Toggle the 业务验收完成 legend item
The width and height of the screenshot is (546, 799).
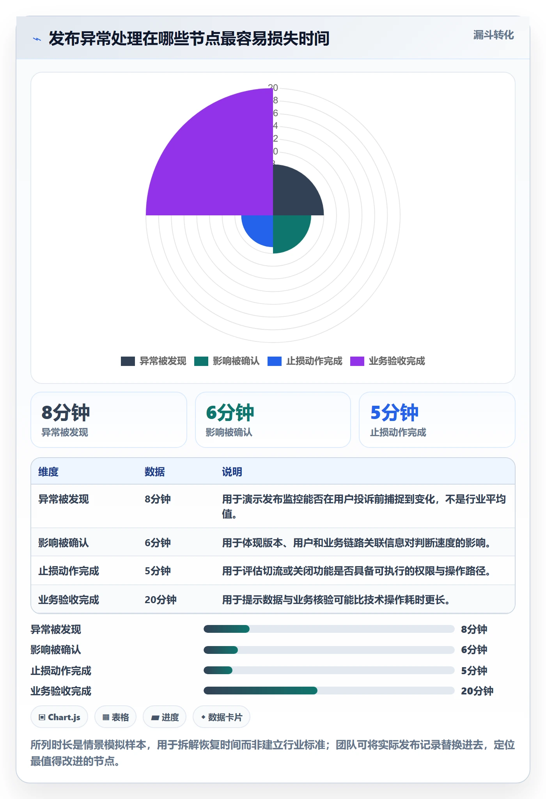click(388, 361)
